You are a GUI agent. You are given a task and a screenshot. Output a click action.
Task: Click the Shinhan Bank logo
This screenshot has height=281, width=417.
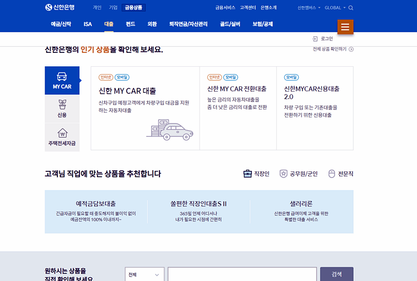[x=60, y=7]
